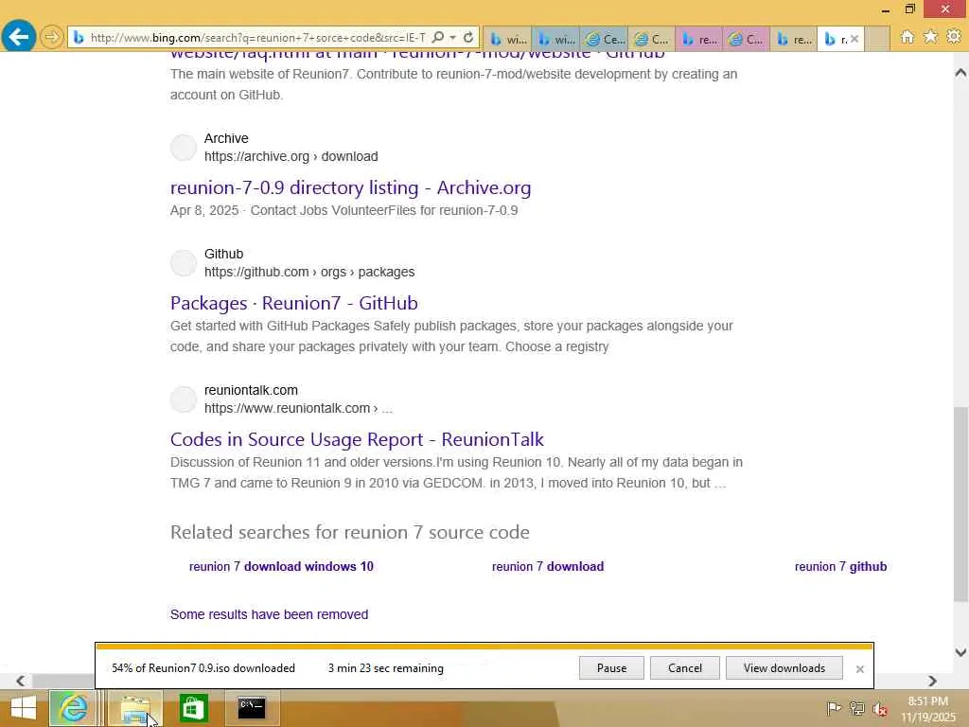Click the vertical scrollbar down arrow
This screenshot has height=727, width=969.
pyautogui.click(x=960, y=651)
